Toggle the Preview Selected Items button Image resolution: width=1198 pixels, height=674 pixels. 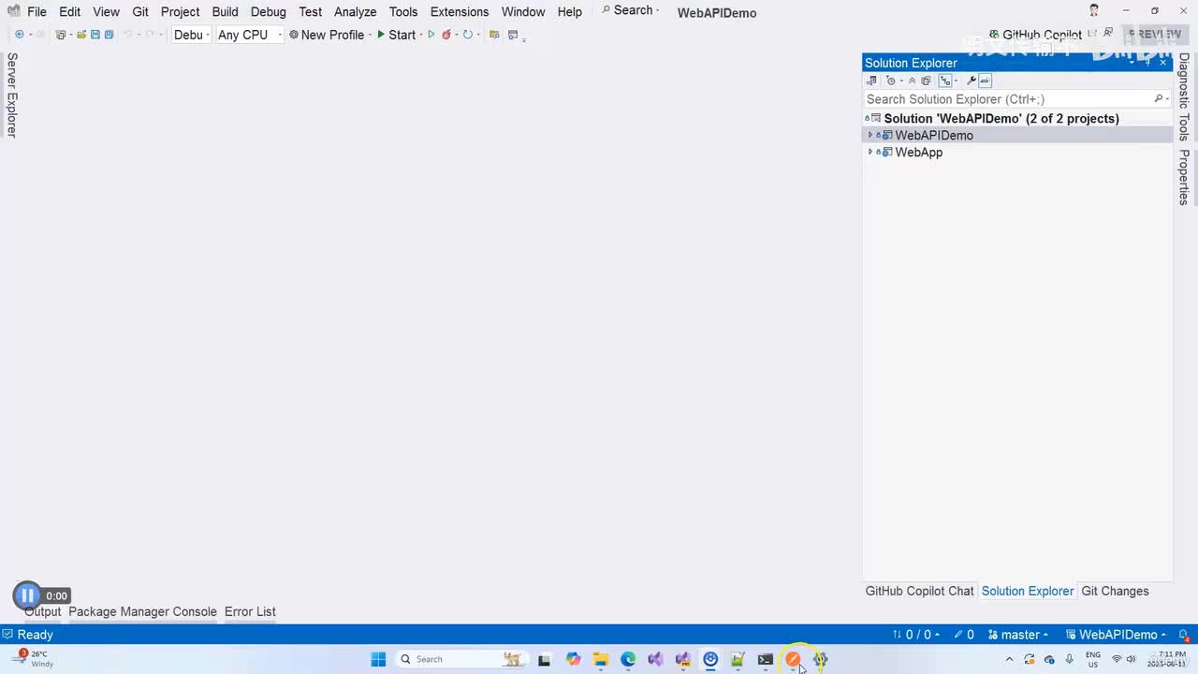[985, 81]
